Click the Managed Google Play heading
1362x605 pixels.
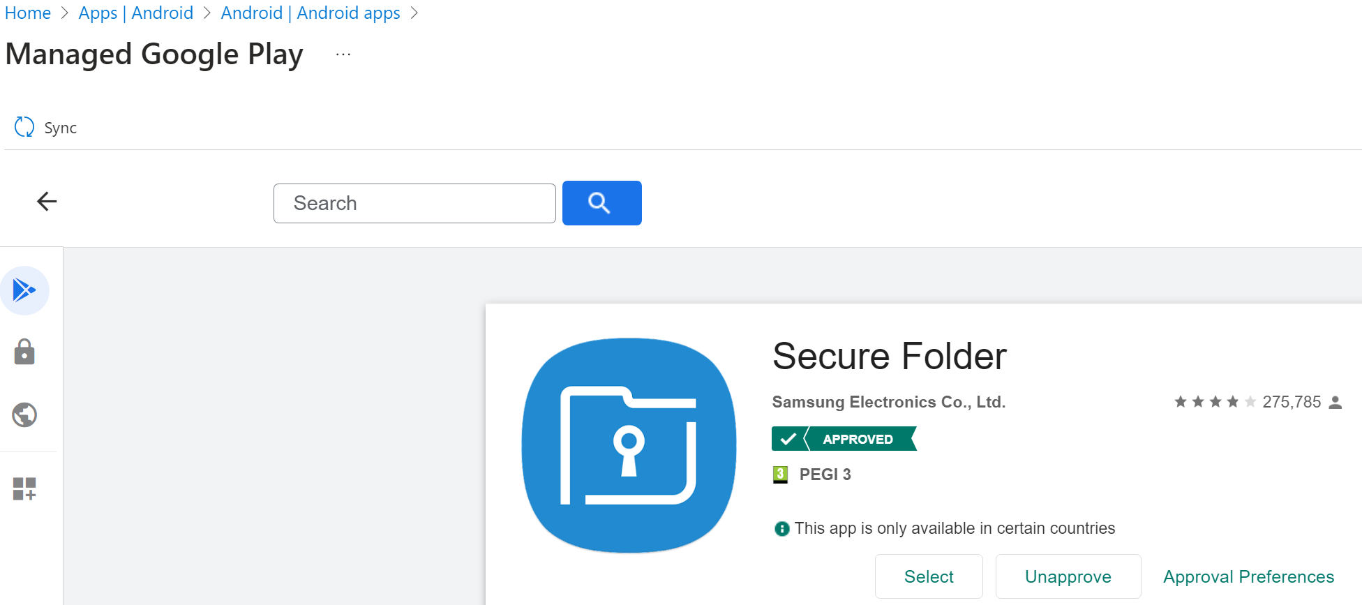[154, 55]
